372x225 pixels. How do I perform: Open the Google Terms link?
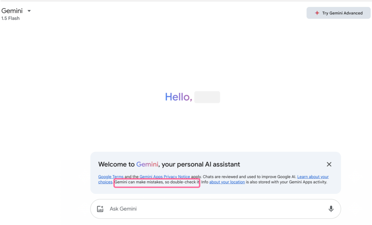[x=111, y=177]
